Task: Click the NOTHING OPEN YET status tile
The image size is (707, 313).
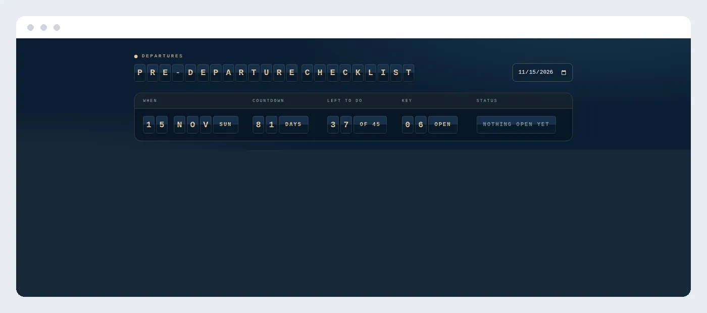Action: click(x=516, y=125)
